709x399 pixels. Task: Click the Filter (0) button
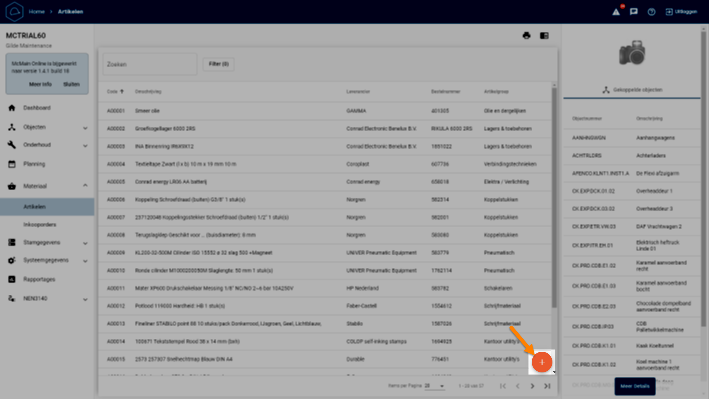(219, 64)
